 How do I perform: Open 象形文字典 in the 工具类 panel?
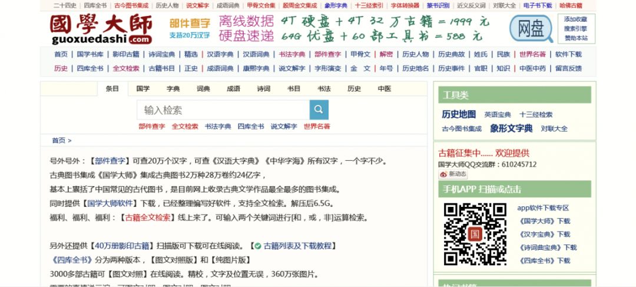pyautogui.click(x=511, y=128)
